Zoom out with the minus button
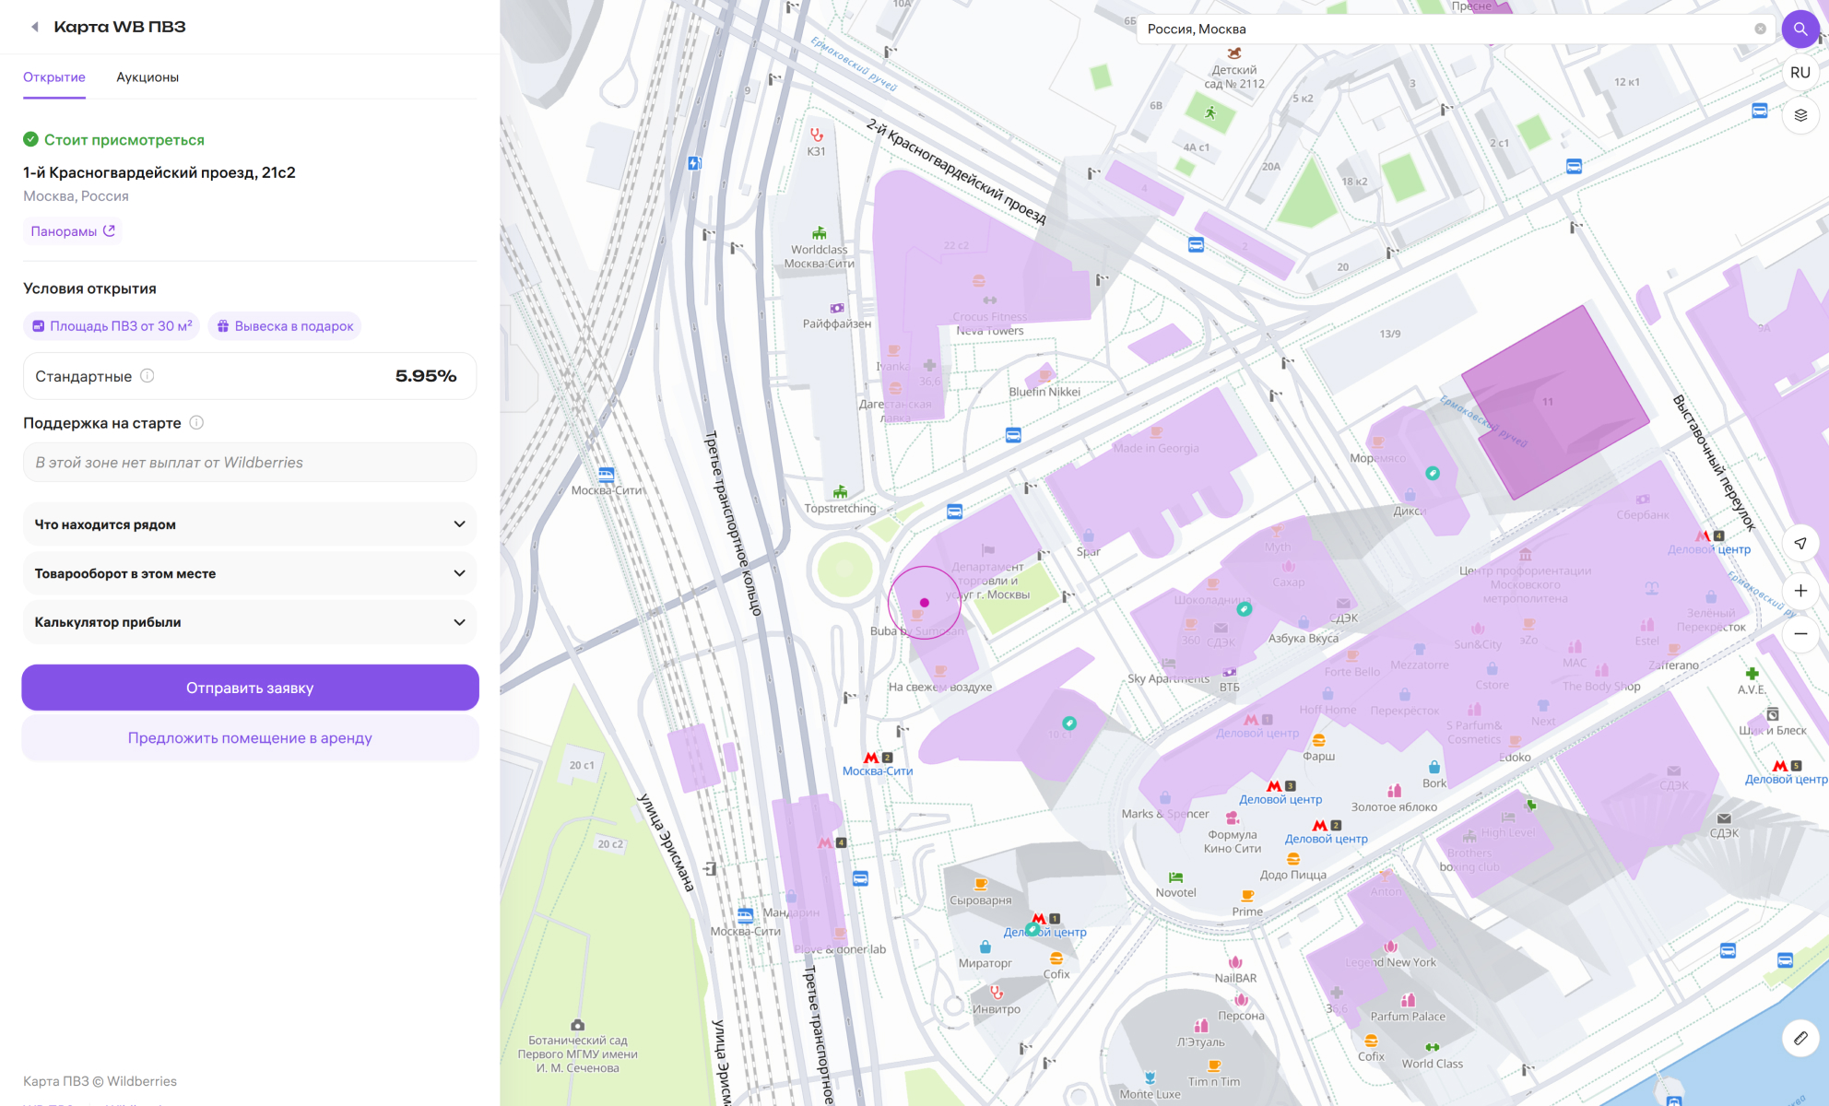Viewport: 1829px width, 1106px height. click(x=1799, y=634)
